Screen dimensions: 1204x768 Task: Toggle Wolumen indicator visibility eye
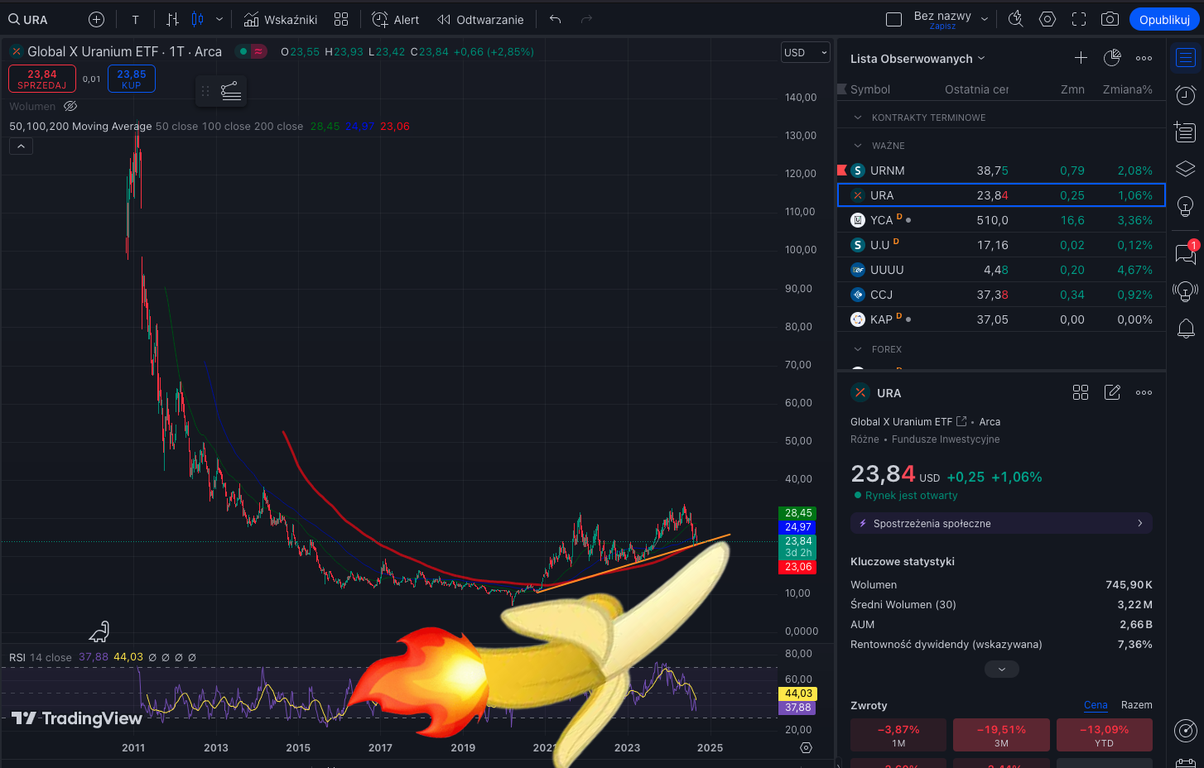[x=70, y=106]
